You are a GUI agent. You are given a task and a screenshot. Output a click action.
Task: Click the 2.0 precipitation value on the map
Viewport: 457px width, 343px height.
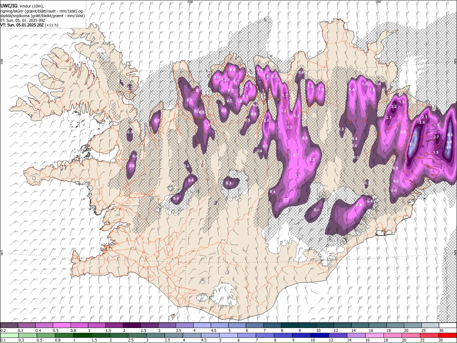[x=266, y=120]
